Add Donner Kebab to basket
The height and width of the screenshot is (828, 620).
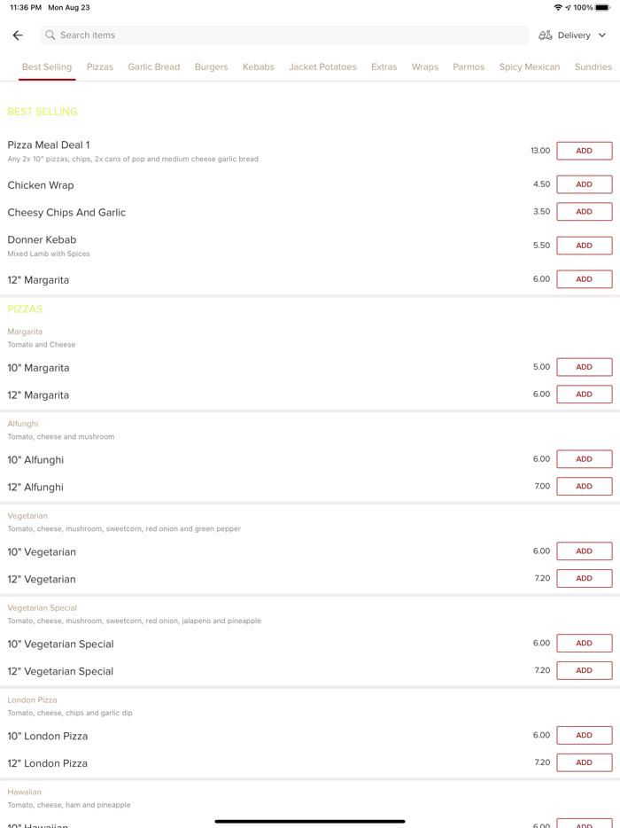[584, 246]
